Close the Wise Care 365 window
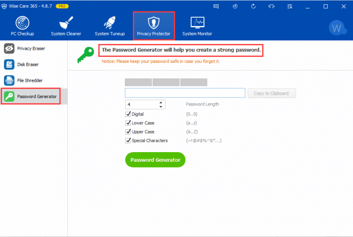This screenshot has height=237, width=353. 344,7
